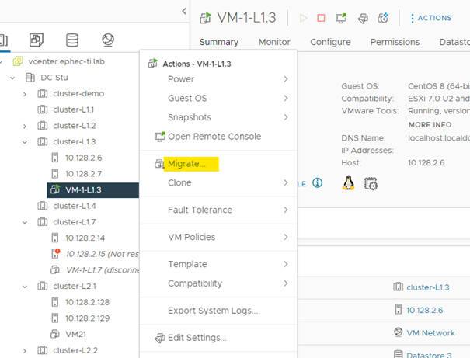470x358 pixels.
Task: Select disconnected VM-1-L1.7
Action: click(x=102, y=270)
